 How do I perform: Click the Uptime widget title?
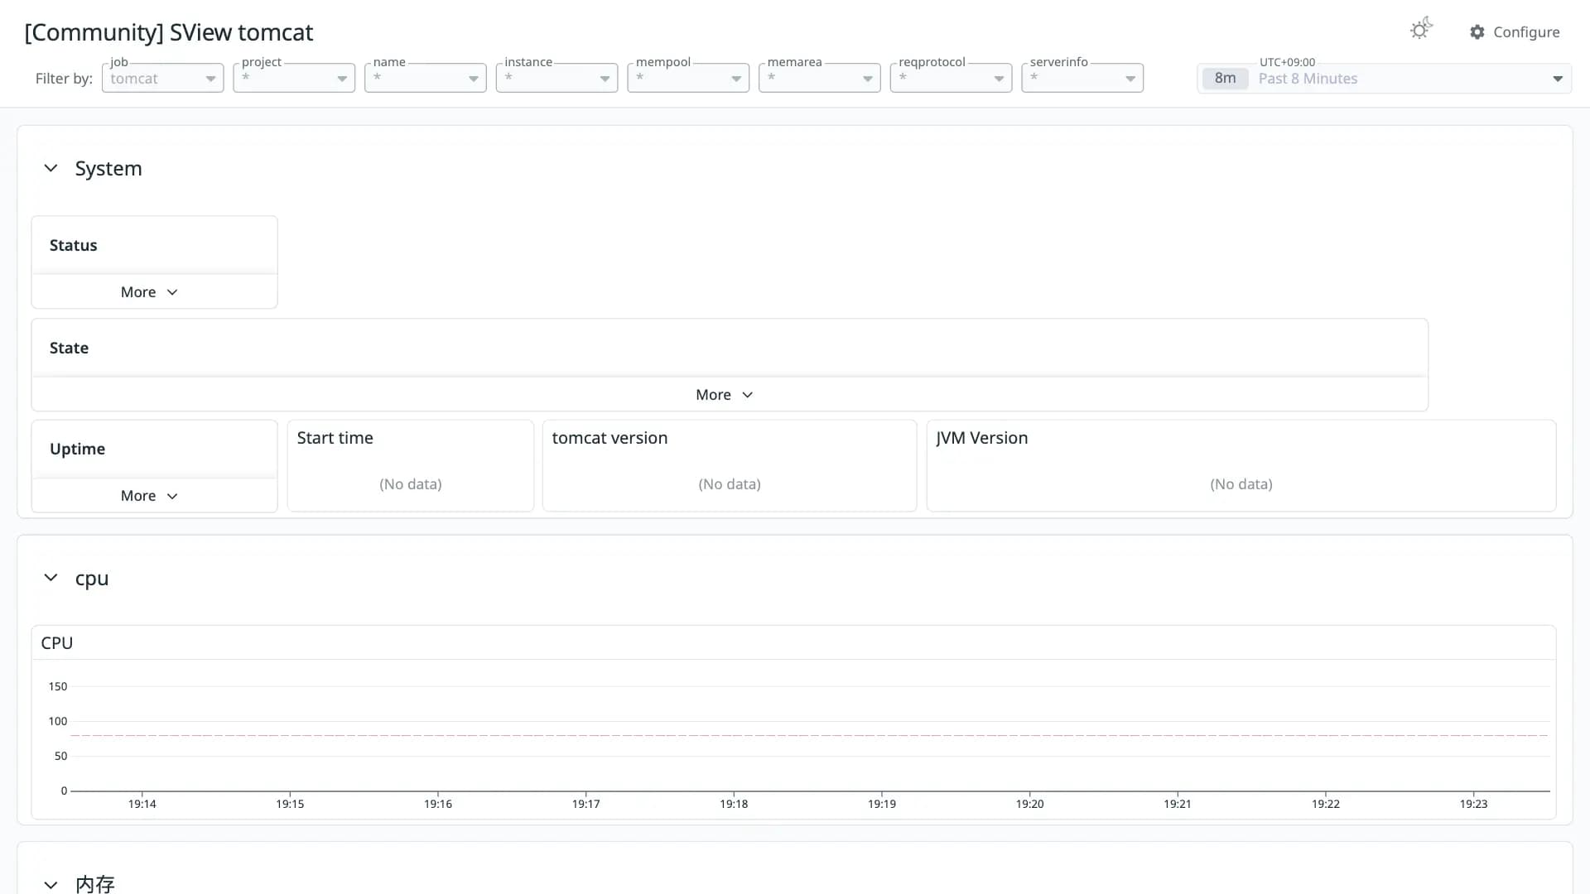pos(77,449)
